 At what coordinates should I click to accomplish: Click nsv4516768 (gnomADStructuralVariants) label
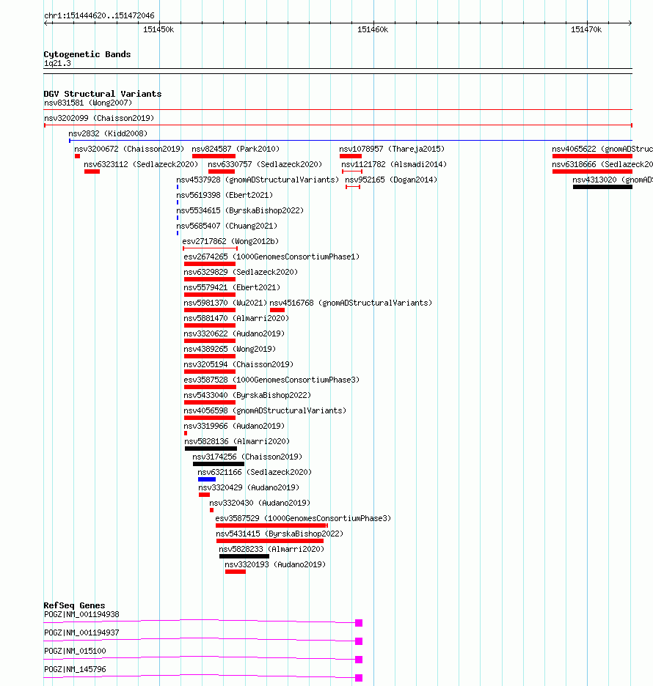351,303
